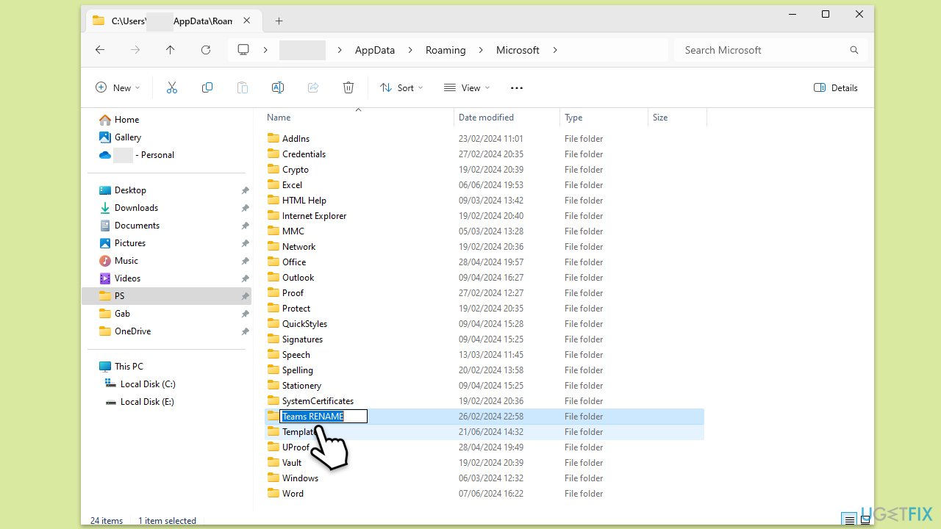This screenshot has width=941, height=529.
Task: Click the Paste clipboard icon
Action: [x=243, y=87]
